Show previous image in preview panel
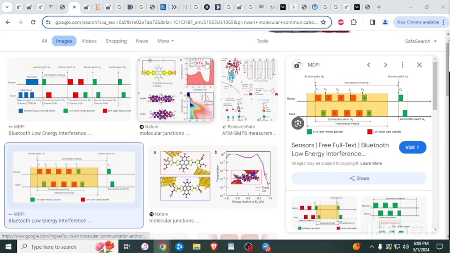This screenshot has height=253, width=450. (x=368, y=65)
